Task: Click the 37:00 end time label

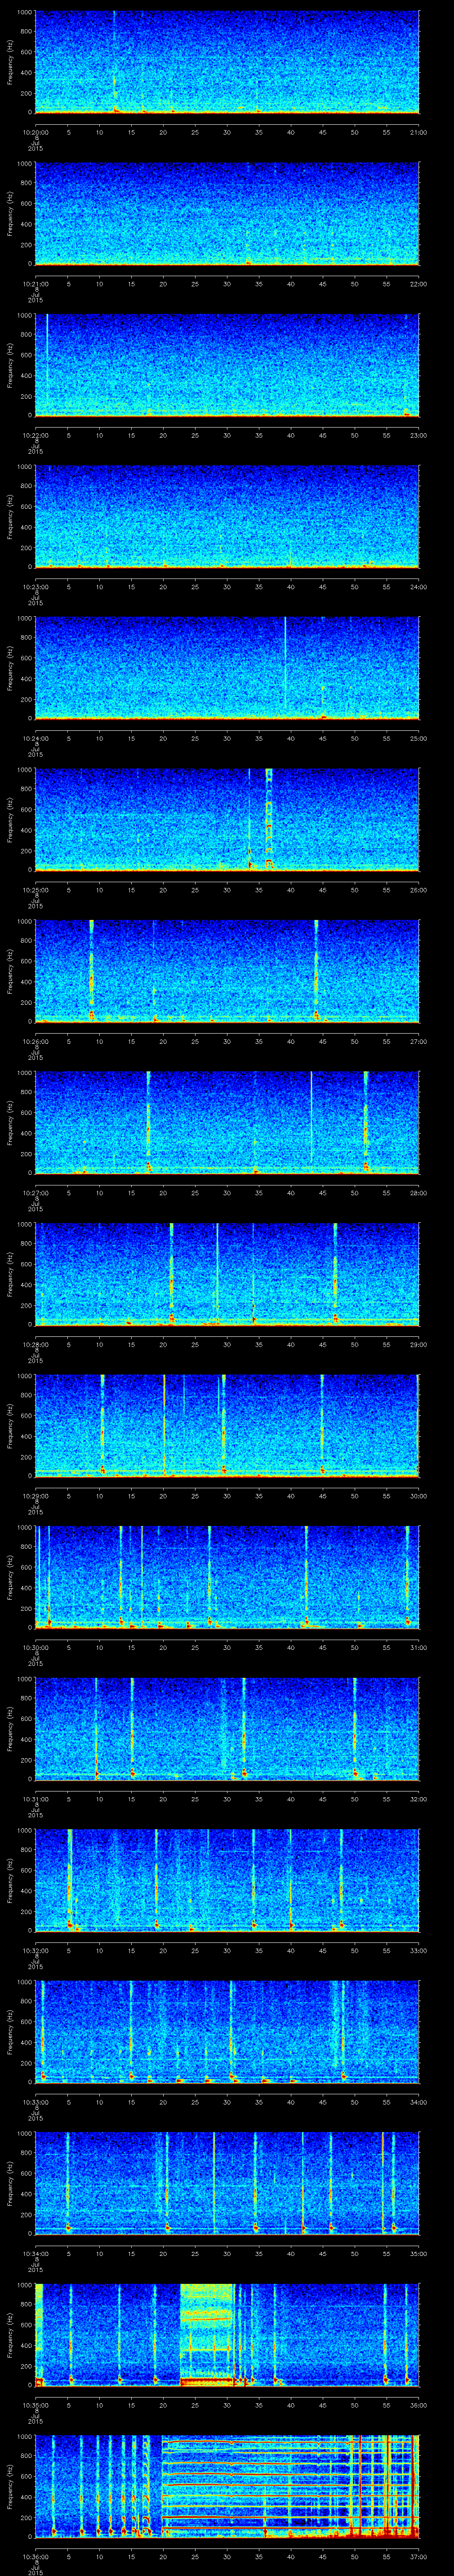Action: [x=418, y=2556]
